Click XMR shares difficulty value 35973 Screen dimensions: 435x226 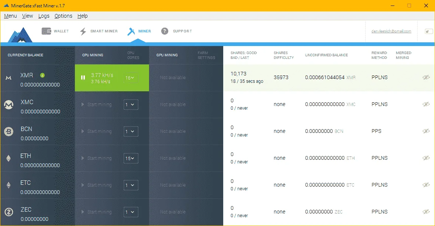point(281,77)
